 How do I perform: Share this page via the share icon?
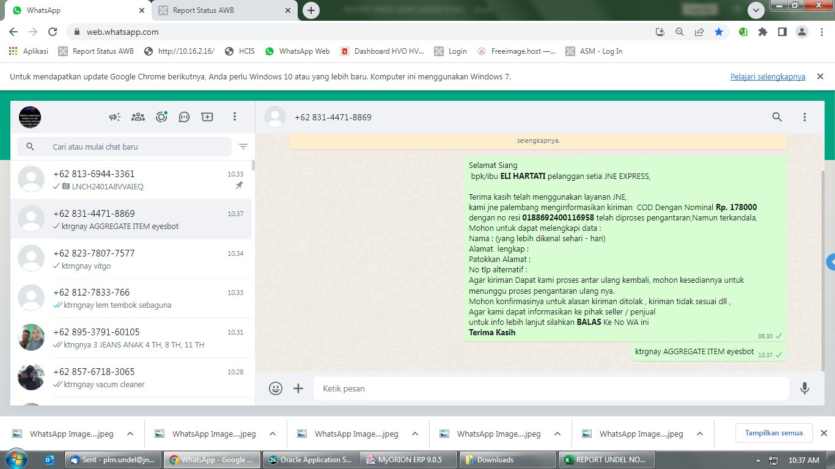pos(699,32)
